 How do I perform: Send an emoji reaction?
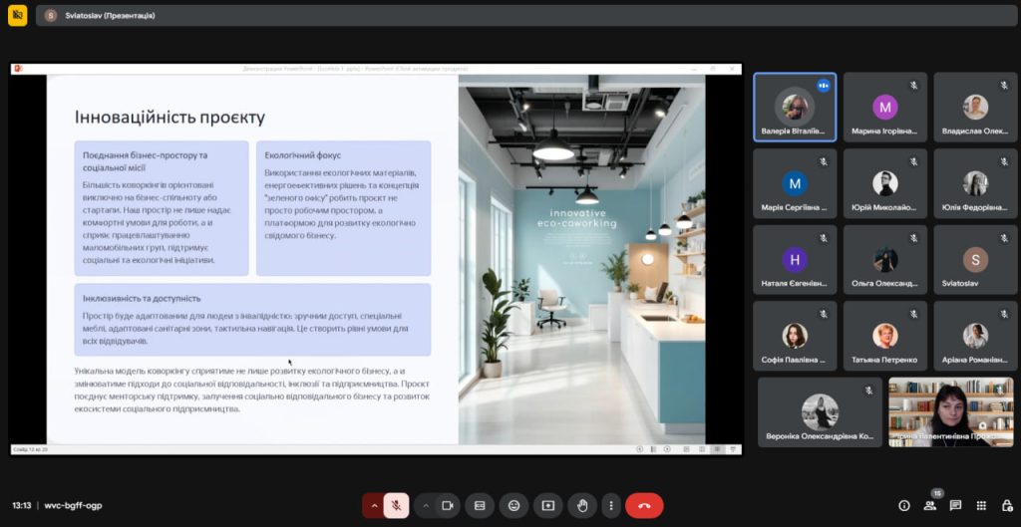coord(513,505)
